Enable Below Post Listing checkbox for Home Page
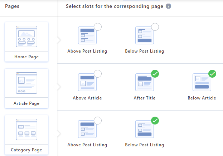The height and width of the screenshot is (156, 223). point(155,27)
